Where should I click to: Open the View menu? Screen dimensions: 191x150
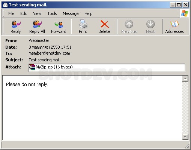[37, 13]
